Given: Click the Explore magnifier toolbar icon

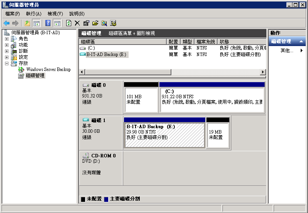Looking at the screenshot, I should click(x=104, y=23).
